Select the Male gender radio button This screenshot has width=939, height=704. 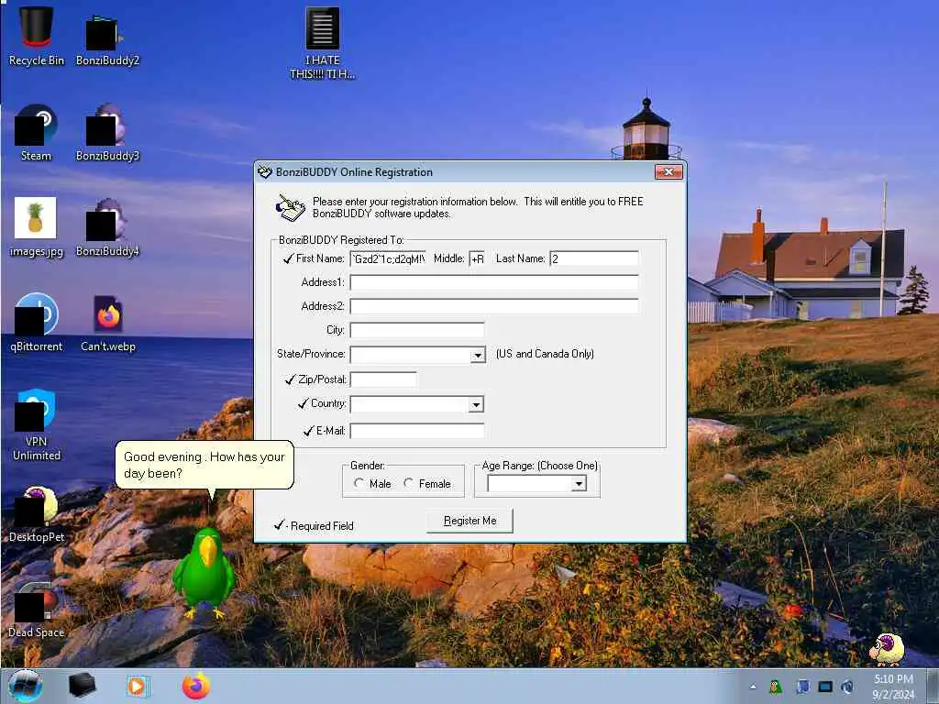[359, 482]
